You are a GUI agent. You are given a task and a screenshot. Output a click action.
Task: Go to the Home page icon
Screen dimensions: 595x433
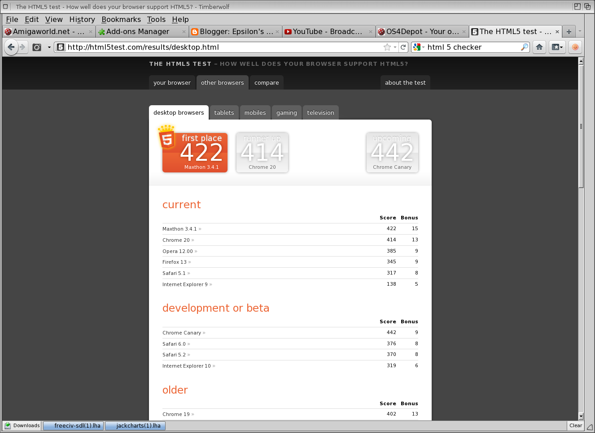pyautogui.click(x=539, y=47)
